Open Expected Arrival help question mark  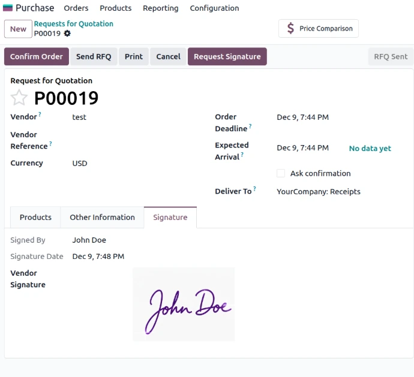click(x=242, y=155)
